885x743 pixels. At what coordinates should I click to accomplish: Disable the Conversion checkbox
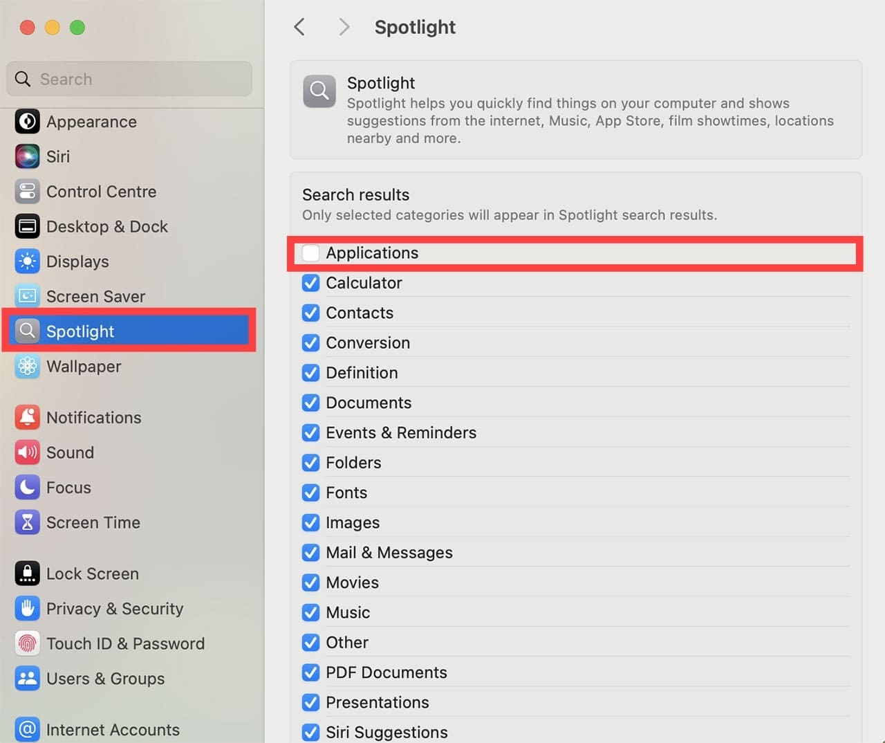coord(311,343)
